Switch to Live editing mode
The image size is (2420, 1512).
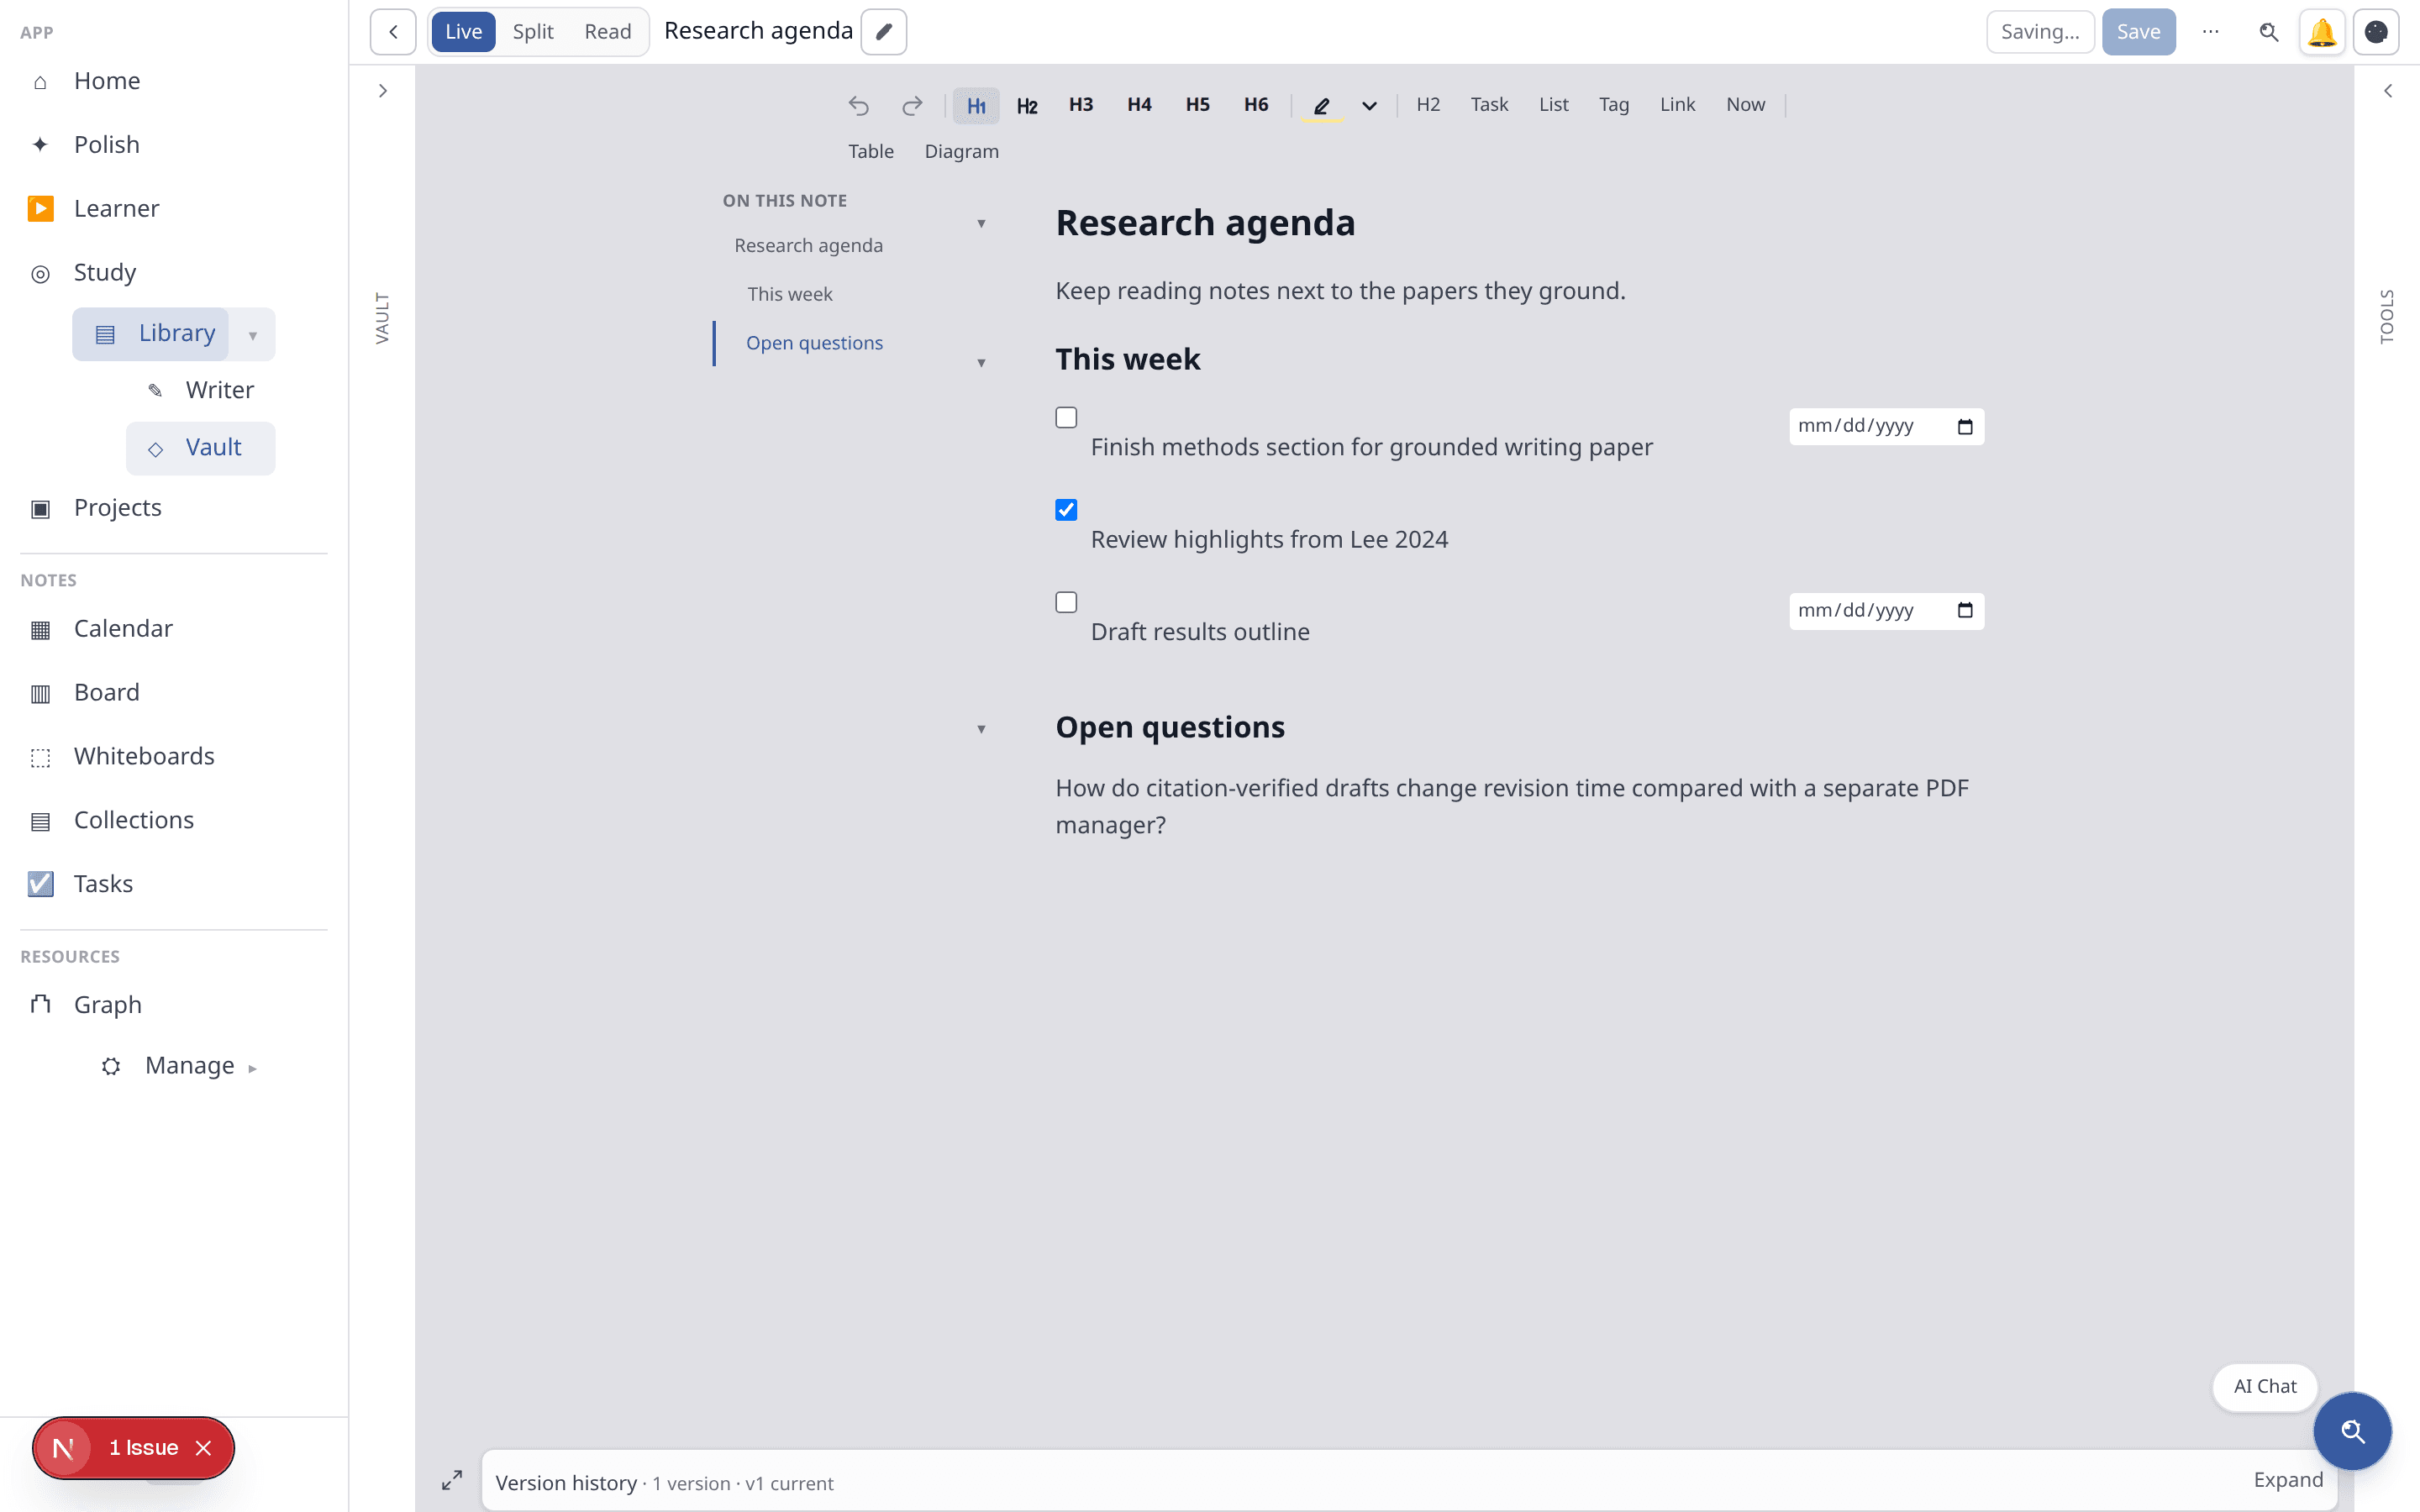(463, 32)
